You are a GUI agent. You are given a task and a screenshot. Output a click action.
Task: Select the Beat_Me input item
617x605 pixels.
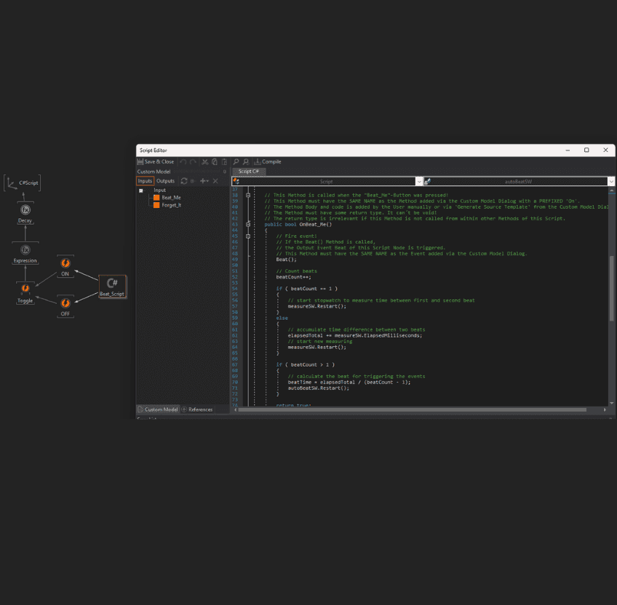click(171, 197)
